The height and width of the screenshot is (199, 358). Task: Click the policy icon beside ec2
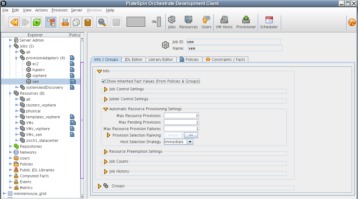click(x=72, y=64)
